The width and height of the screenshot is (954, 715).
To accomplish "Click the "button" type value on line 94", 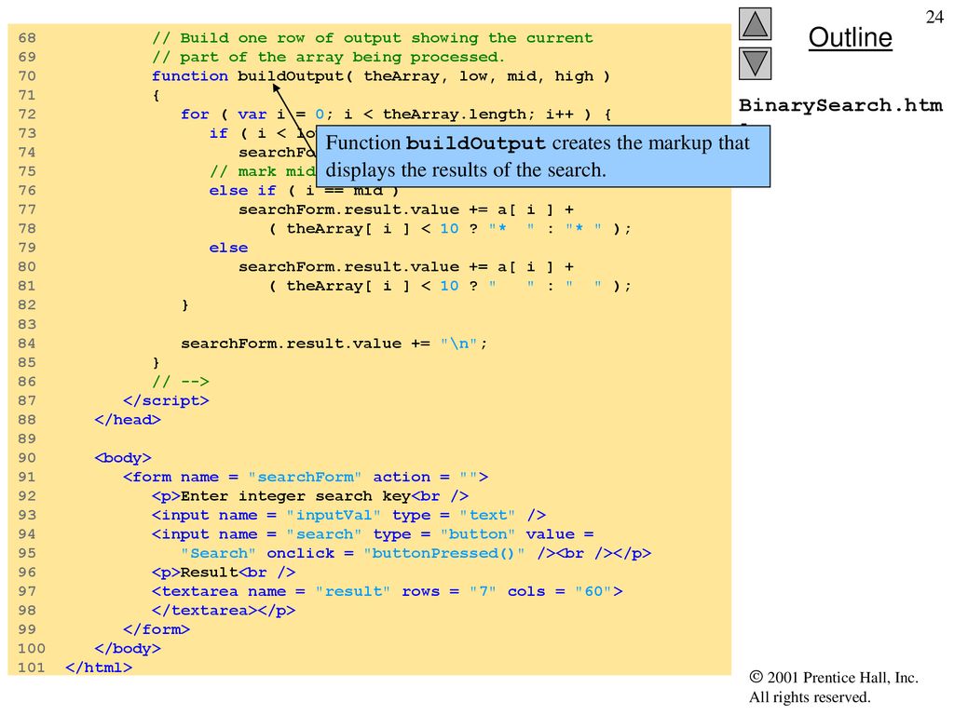I will click(478, 533).
